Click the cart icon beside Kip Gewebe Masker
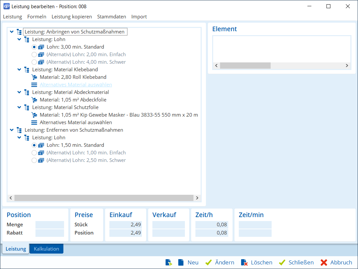Image resolution: width=358 pixels, height=269 pixels. [x=34, y=115]
